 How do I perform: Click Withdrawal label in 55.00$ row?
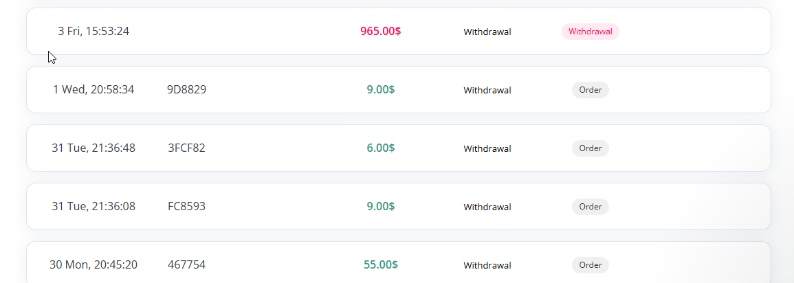click(487, 265)
